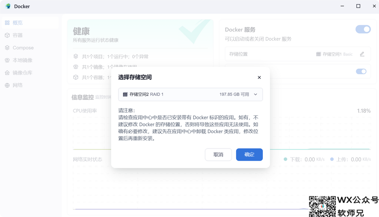Viewport: 379px width, 217px height.
Task: Click the 概览 grid icon in sidebar
Action: click(7, 23)
